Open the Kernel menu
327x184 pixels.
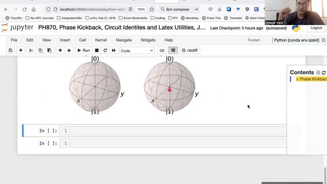[101, 40]
